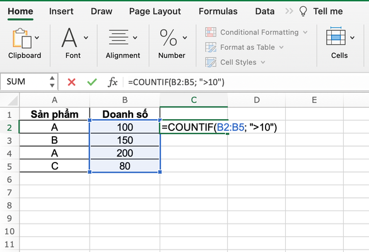Click cell containing 150

[x=125, y=140]
